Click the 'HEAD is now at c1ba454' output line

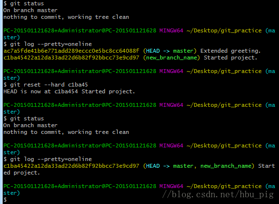69,91
